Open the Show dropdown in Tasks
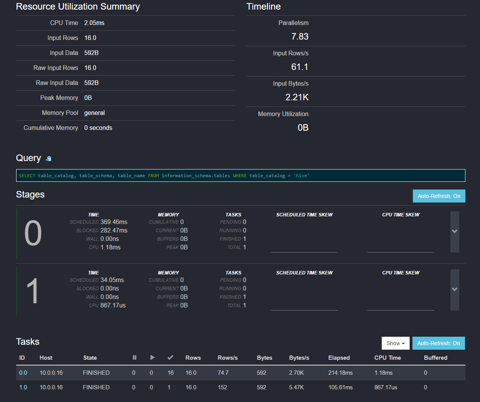 point(396,343)
